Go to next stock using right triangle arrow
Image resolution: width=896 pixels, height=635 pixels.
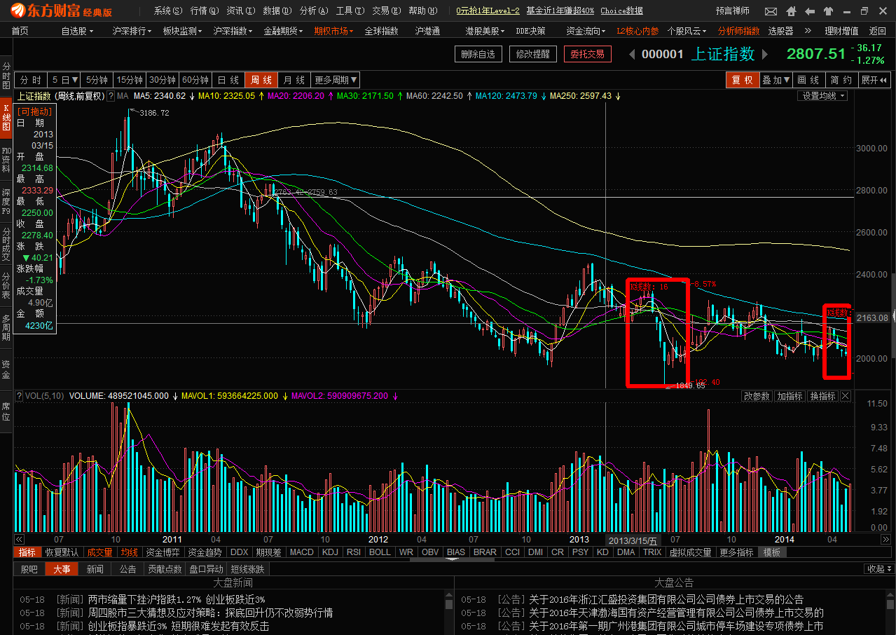click(766, 55)
